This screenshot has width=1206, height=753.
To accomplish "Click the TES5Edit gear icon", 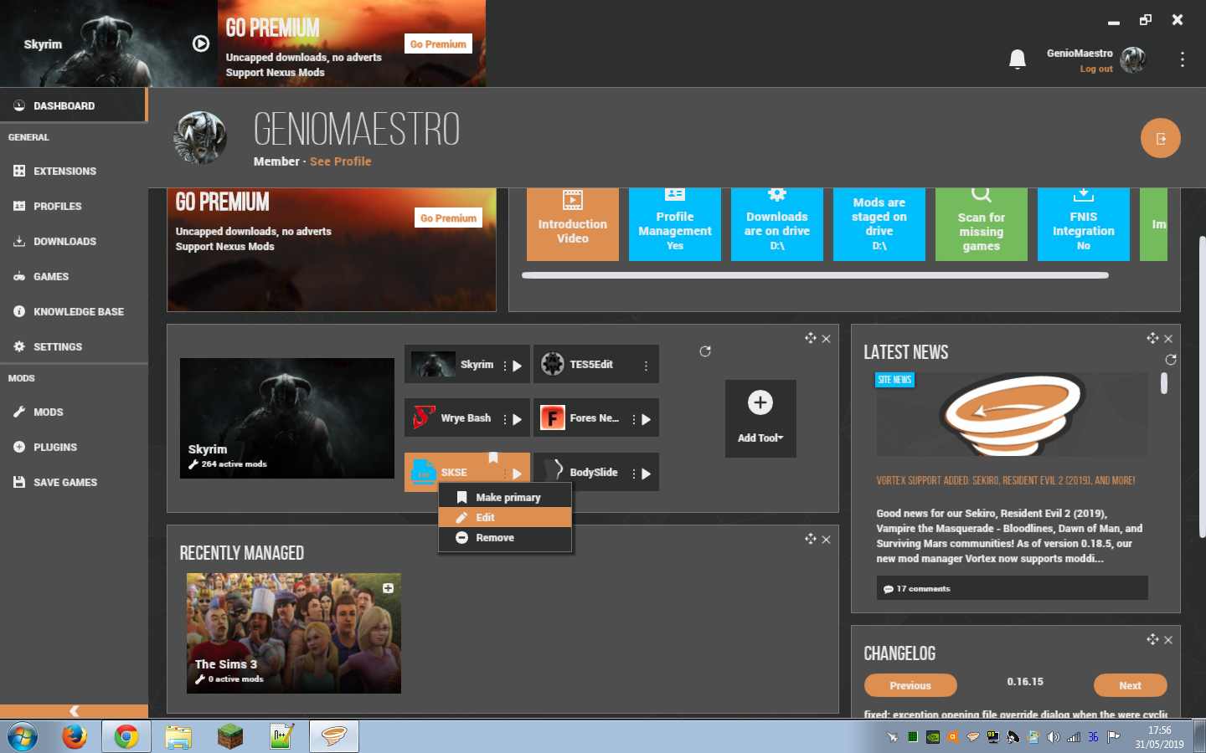I will [553, 364].
